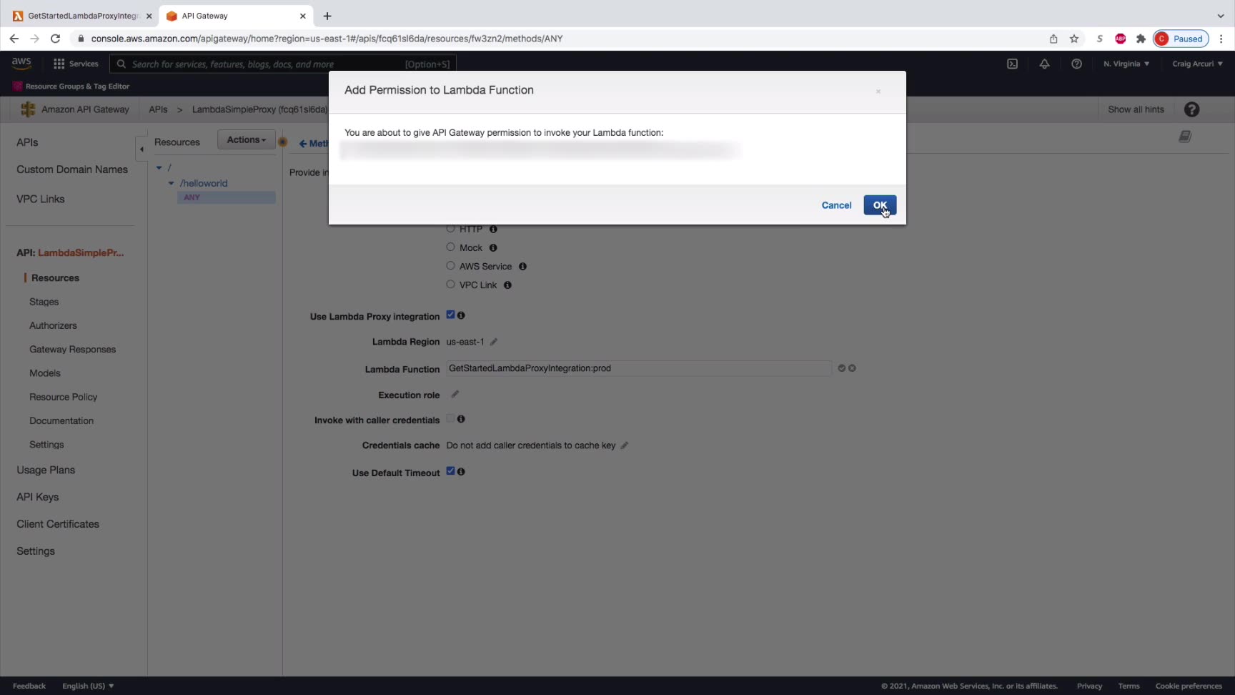This screenshot has width=1235, height=695.
Task: Cancel Lambda Function edit with X icon
Action: point(852,368)
